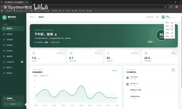This screenshot has height=109, width=182.
Task: Click the 联系专员 button in help card
Action: pos(13,104)
